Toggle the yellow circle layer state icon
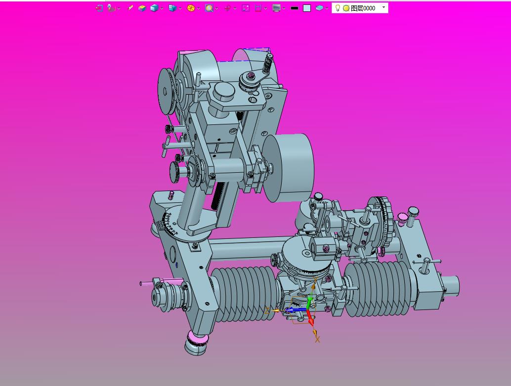 346,8
